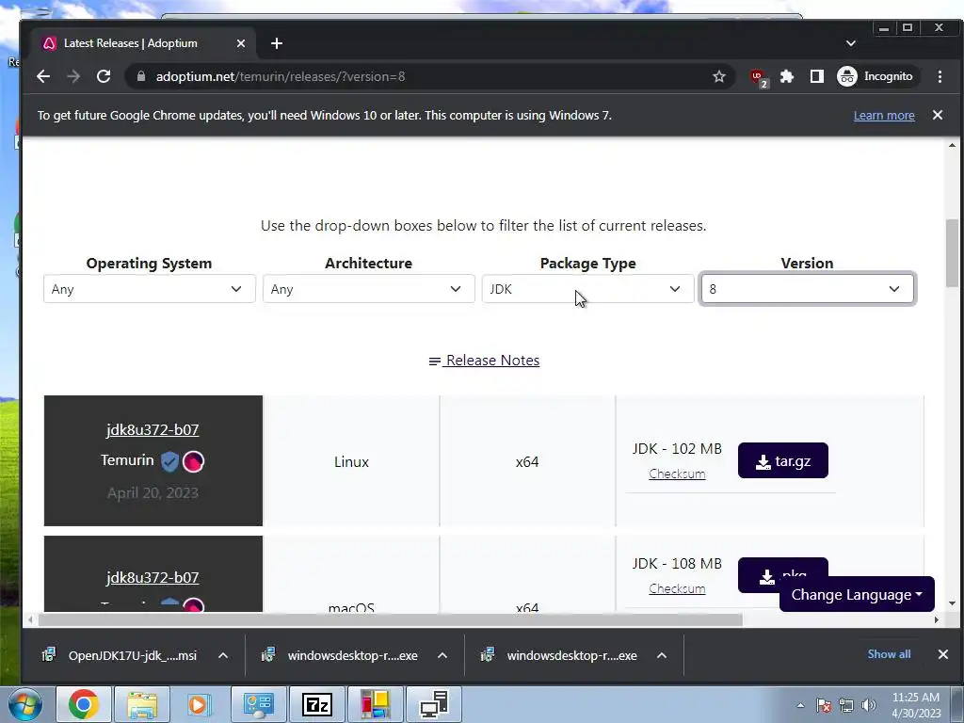Click the vertical page scrollbar thumb
This screenshot has width=964, height=723.
[952, 252]
